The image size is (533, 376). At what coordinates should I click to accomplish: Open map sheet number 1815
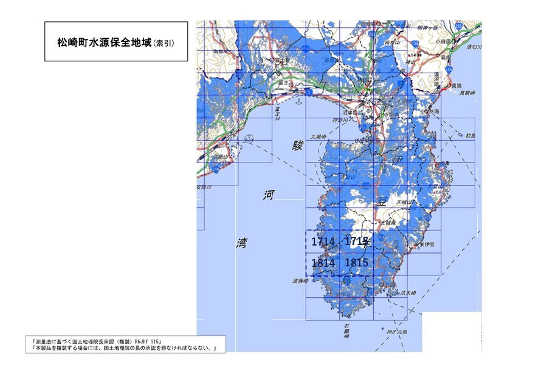point(357,263)
